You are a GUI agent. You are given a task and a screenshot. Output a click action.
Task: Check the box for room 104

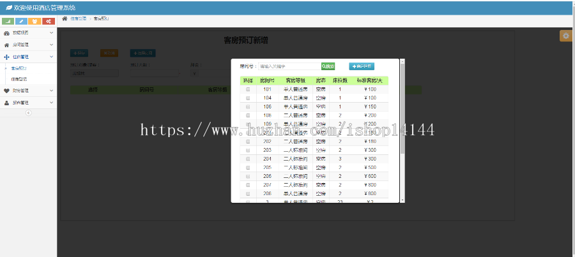248,98
